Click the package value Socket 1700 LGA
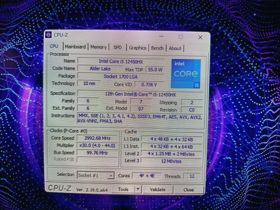This screenshot has width=280, height=210. point(121,76)
